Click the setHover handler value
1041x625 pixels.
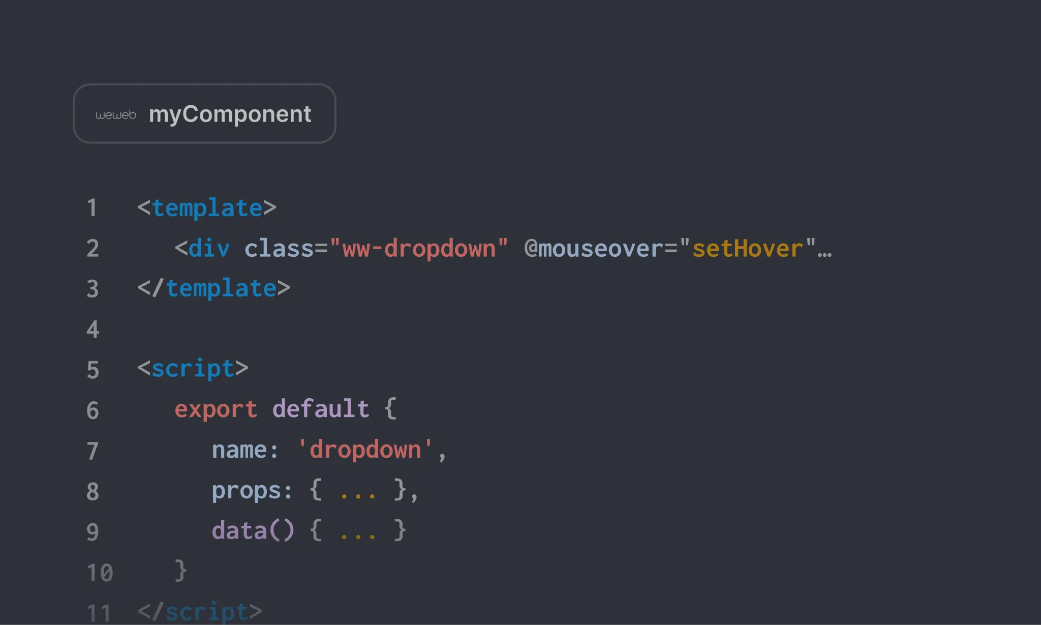(747, 249)
